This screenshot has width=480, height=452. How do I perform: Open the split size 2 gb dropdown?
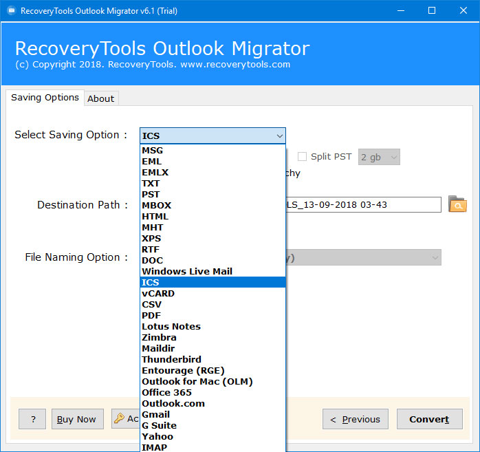click(378, 156)
